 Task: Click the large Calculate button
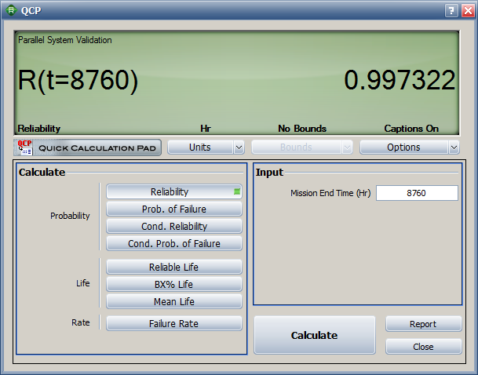pyautogui.click(x=315, y=335)
